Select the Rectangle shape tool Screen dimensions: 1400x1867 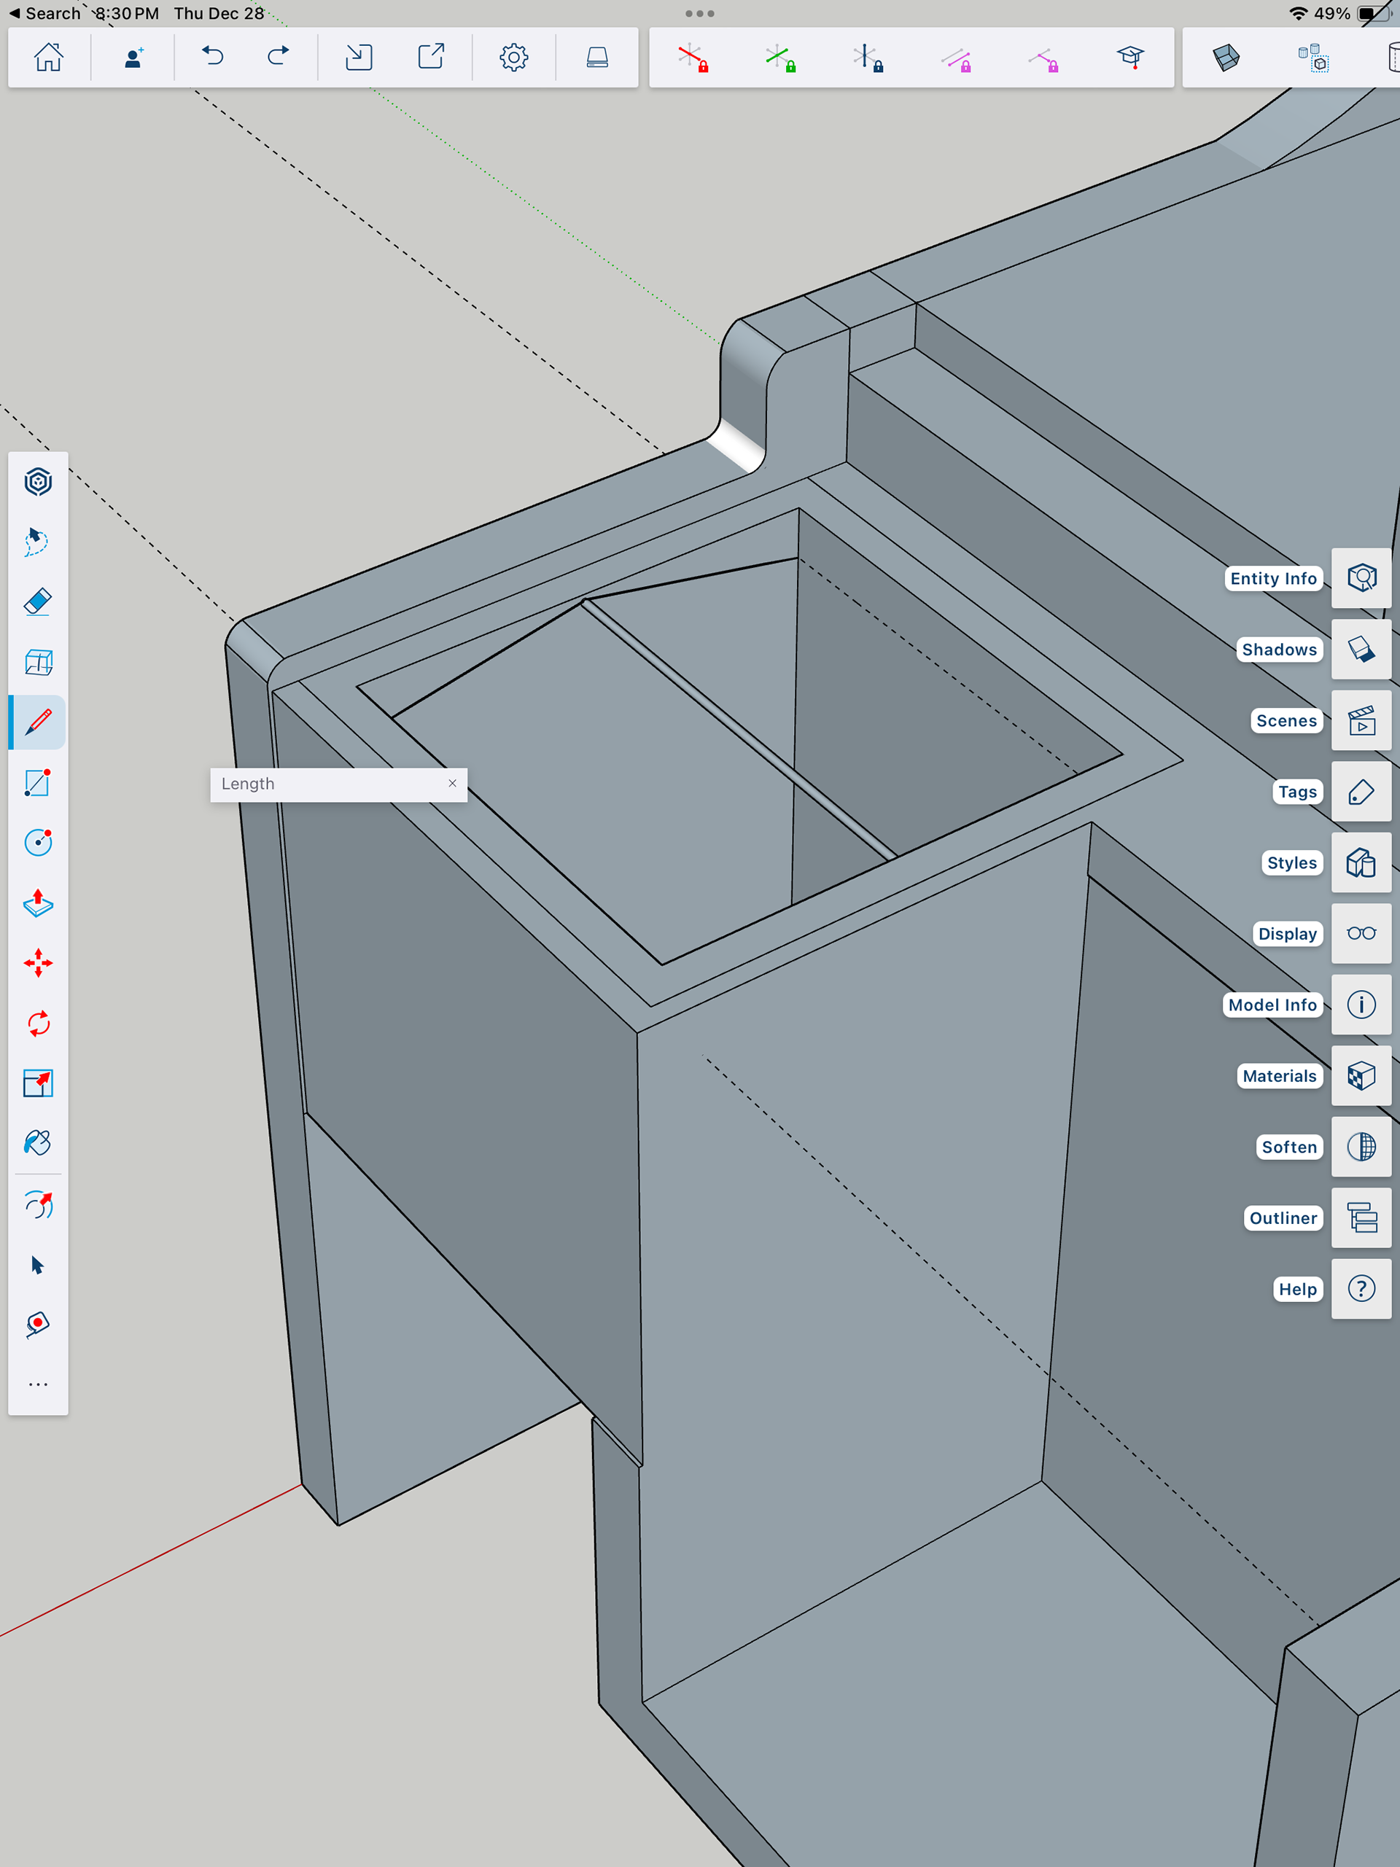[38, 782]
